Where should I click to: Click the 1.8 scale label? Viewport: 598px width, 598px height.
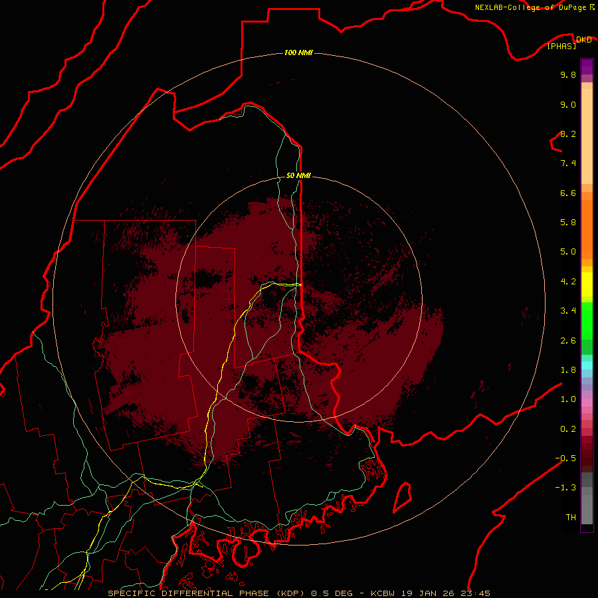(x=568, y=370)
